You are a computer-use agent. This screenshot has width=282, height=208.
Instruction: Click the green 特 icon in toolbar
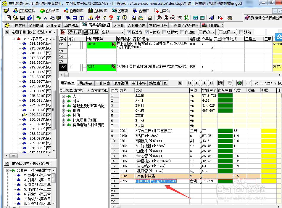click(186, 18)
